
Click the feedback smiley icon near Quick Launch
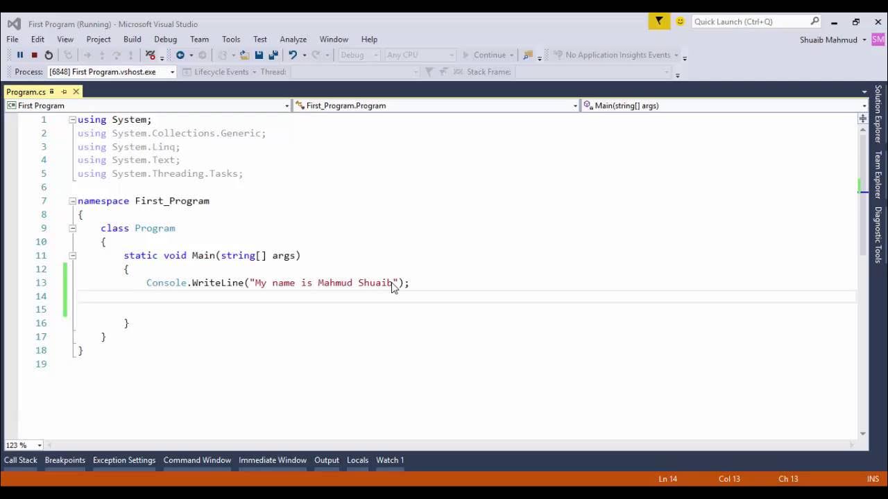[x=680, y=21]
